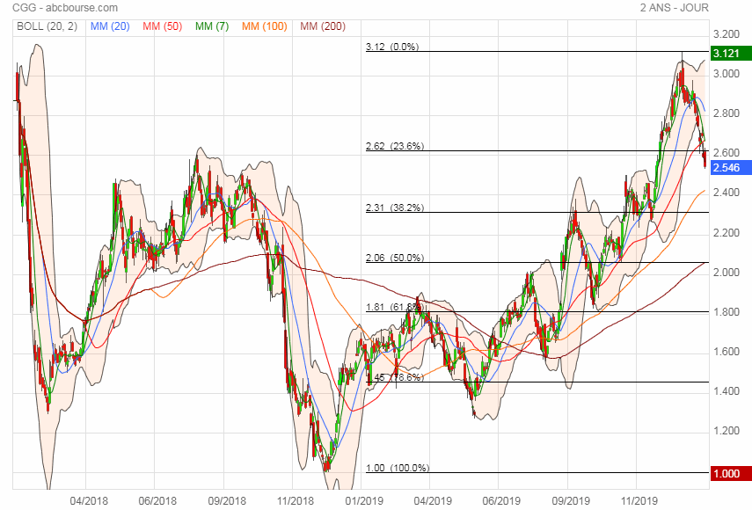The width and height of the screenshot is (752, 510).
Task: Click the 2.62 (23.6%) Fibonacci label
Action: pyautogui.click(x=395, y=146)
